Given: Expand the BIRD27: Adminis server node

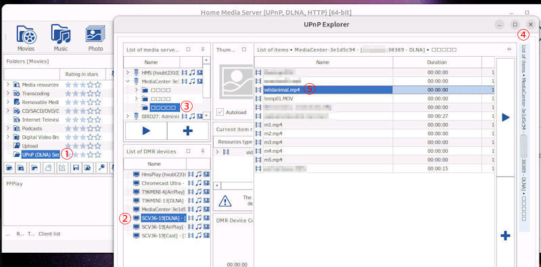Looking at the screenshot, I should tap(128, 116).
